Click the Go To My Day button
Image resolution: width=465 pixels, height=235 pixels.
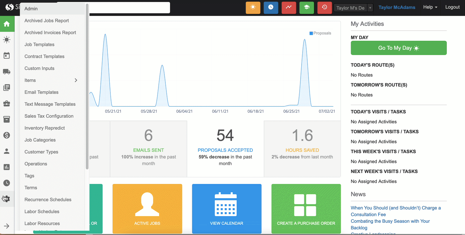tap(398, 48)
